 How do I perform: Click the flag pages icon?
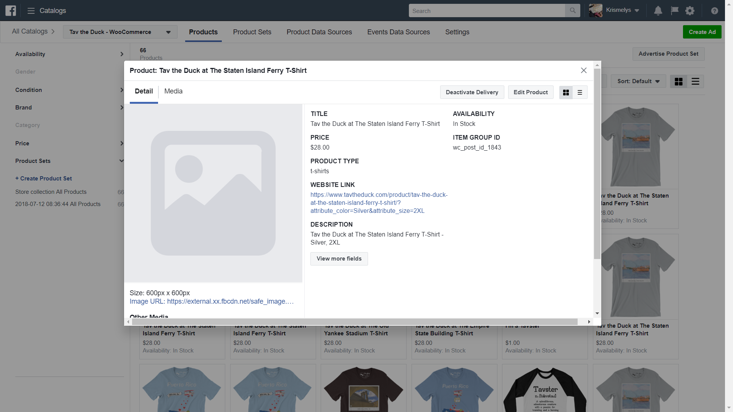coord(675,11)
